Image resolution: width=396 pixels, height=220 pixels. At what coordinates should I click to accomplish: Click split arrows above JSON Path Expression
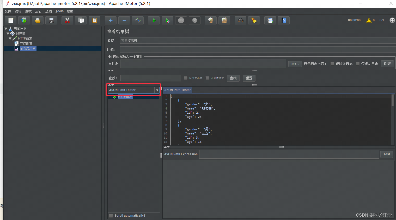pos(167,147)
